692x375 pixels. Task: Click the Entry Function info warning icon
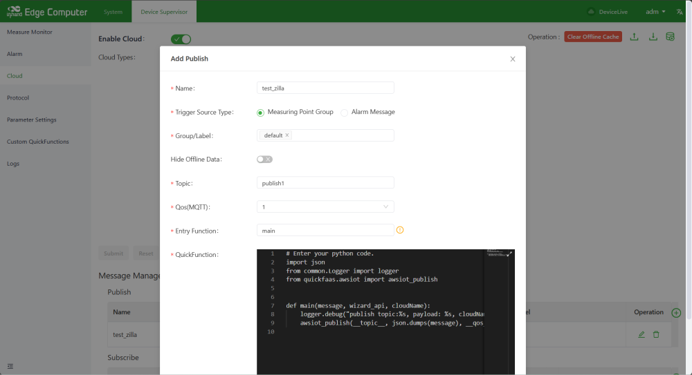pos(400,230)
